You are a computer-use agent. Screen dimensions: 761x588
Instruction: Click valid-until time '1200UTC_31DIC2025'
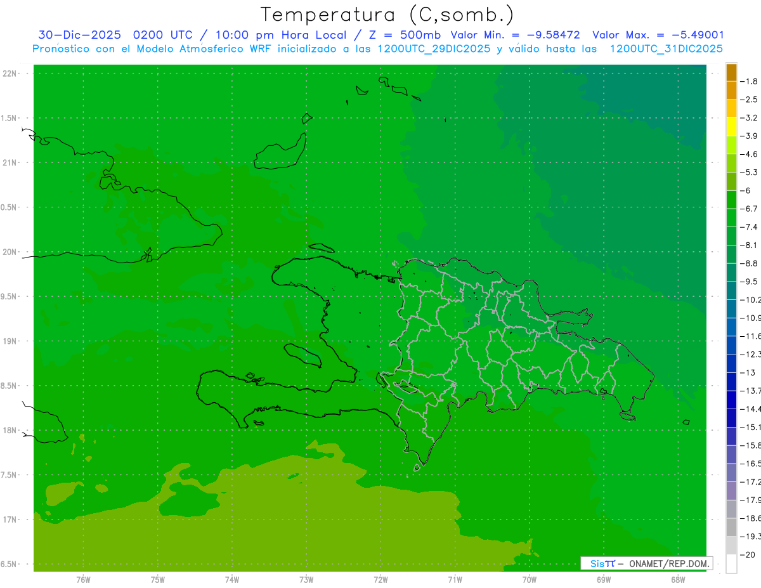(667, 49)
